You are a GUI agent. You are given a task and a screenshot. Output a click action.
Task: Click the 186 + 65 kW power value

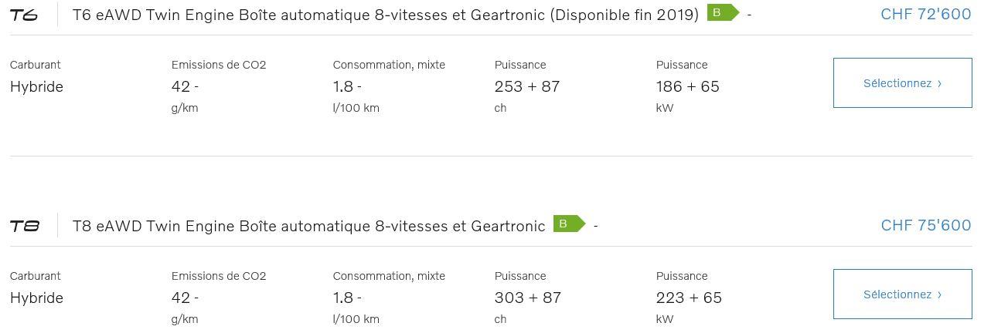[x=688, y=86]
